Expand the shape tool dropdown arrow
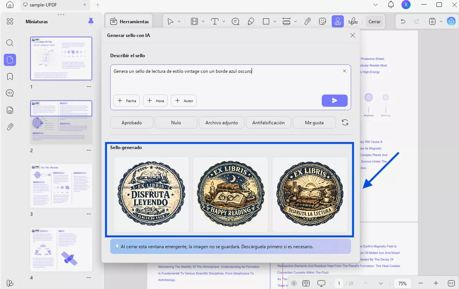The width and height of the screenshot is (459, 289). pos(275,21)
